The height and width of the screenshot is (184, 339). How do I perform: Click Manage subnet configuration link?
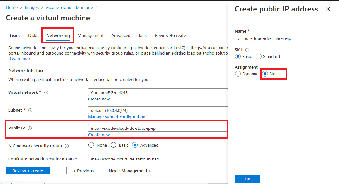click(116, 117)
